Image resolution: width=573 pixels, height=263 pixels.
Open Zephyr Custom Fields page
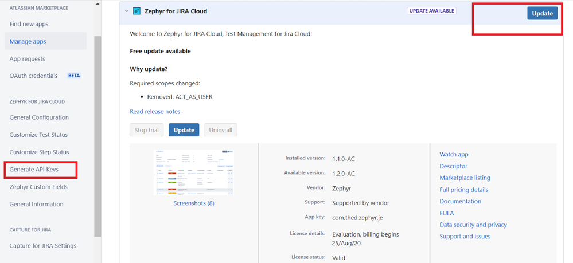coord(39,187)
